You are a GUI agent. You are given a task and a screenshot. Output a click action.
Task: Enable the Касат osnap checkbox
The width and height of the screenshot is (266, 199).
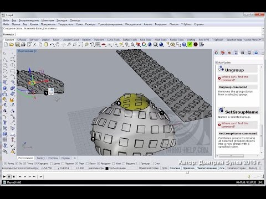[88, 164]
